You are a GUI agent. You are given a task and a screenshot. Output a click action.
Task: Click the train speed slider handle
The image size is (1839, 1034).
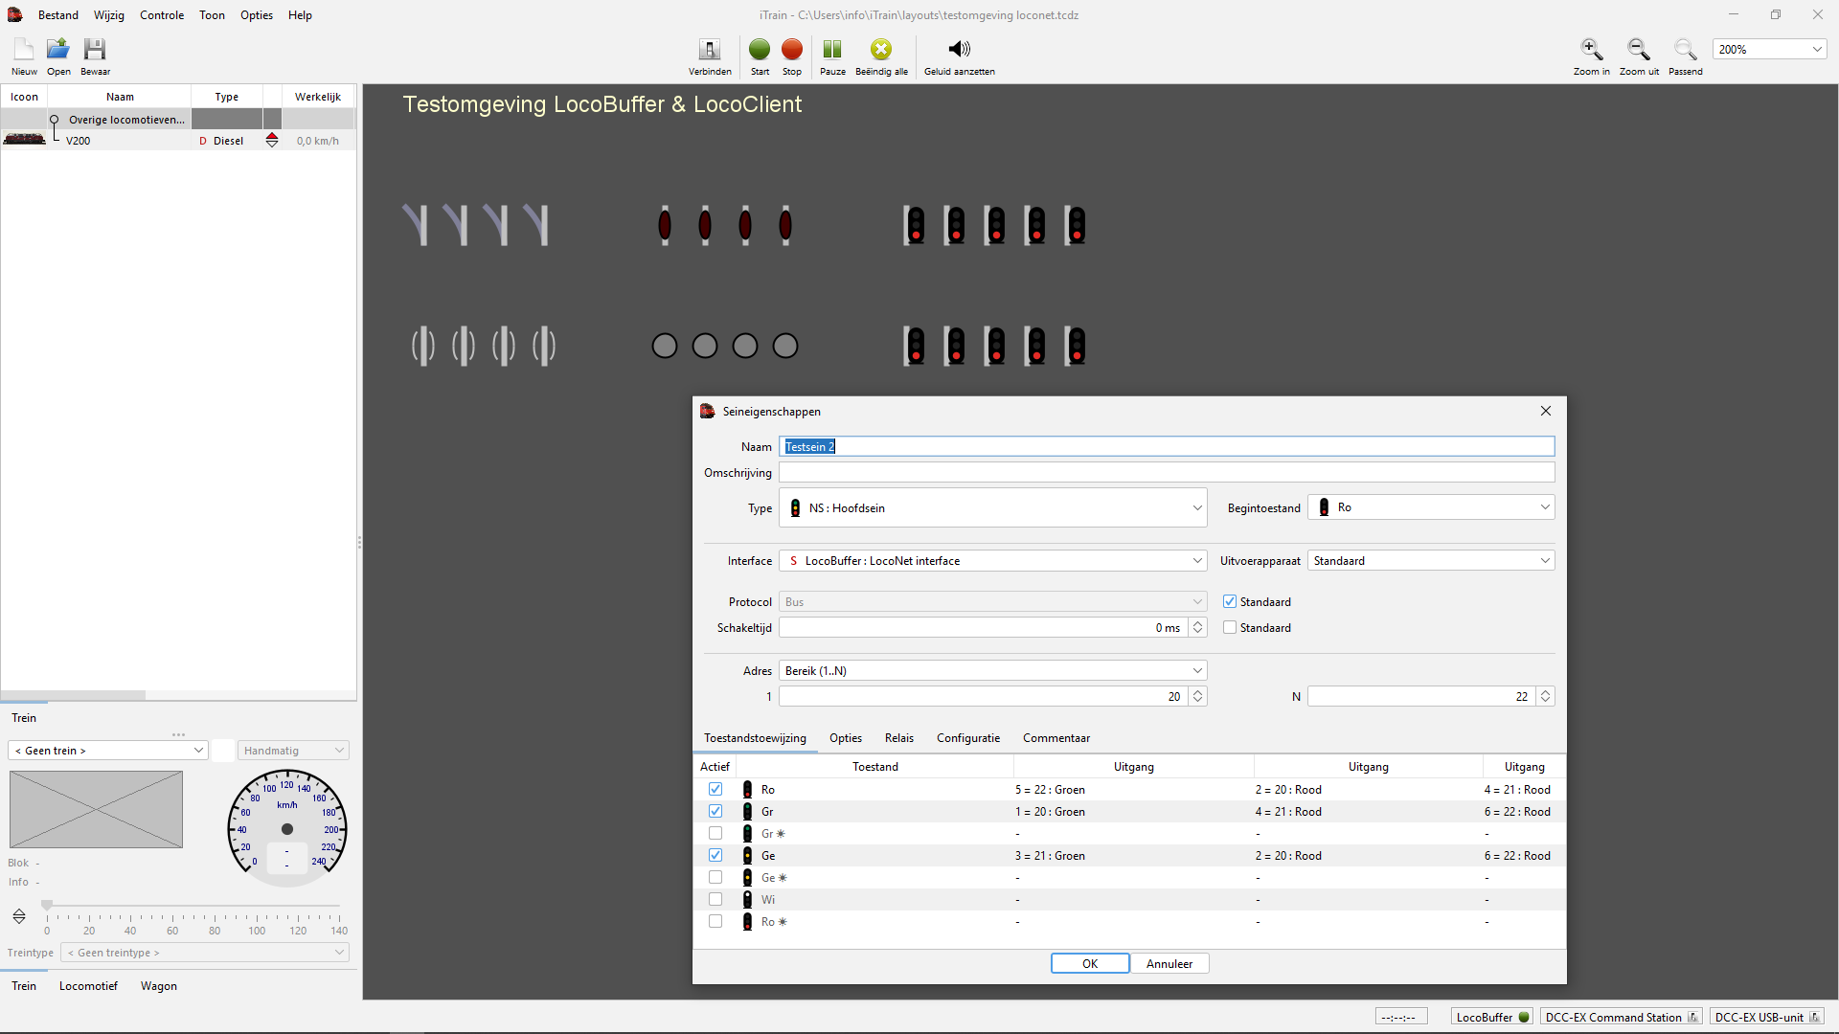pos(46,905)
